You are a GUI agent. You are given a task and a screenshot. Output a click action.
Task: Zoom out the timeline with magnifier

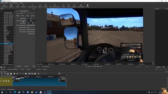pyautogui.click(x=39, y=74)
